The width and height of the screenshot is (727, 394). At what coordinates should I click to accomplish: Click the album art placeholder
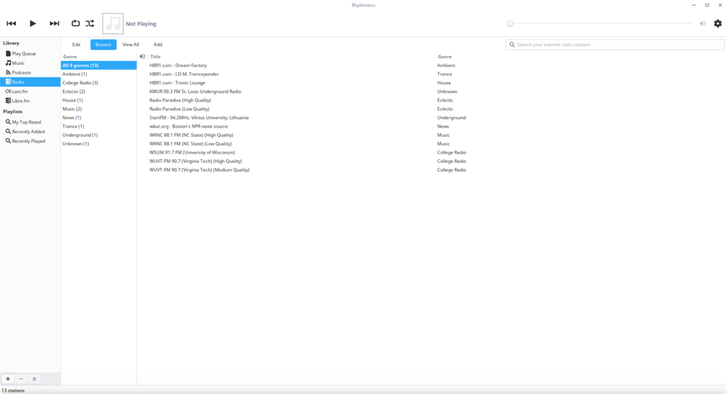(x=113, y=24)
